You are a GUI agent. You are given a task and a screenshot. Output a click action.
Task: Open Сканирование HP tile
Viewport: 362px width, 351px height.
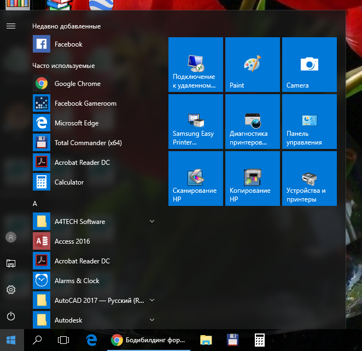pyautogui.click(x=195, y=179)
